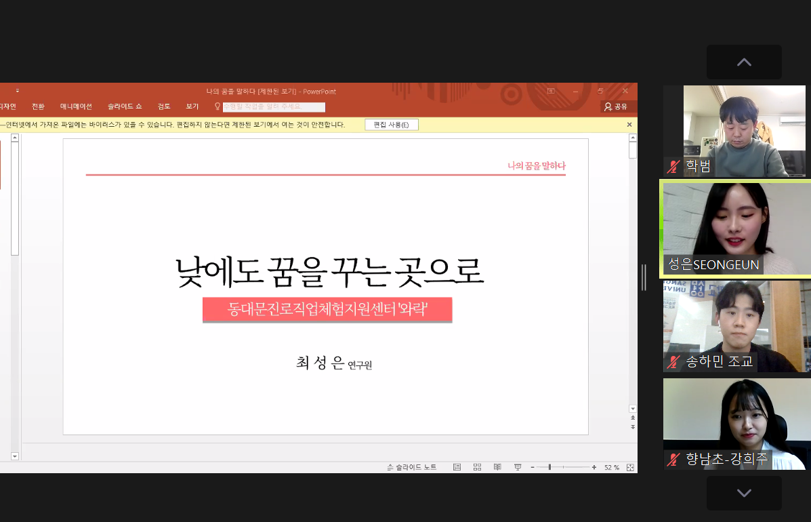
Task: Select the 성은SEONGEUN video thumbnail
Action: coord(736,228)
